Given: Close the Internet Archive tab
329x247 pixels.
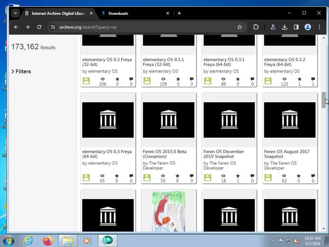Looking at the screenshot, I should tap(91, 13).
